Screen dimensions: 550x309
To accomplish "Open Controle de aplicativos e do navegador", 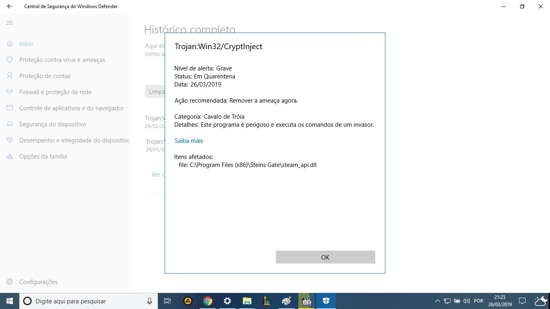I will click(x=72, y=108).
